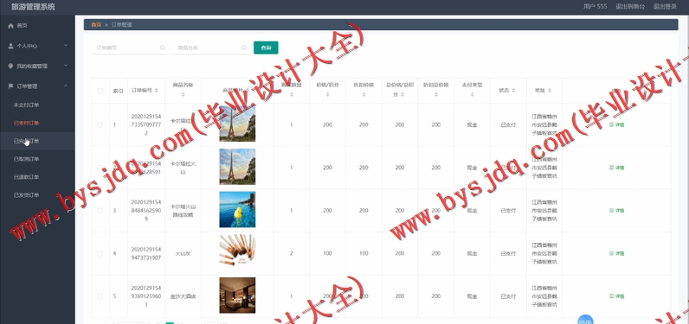This screenshot has height=324, width=689.
Task: Click the address cell in row 5
Action: coord(544,296)
